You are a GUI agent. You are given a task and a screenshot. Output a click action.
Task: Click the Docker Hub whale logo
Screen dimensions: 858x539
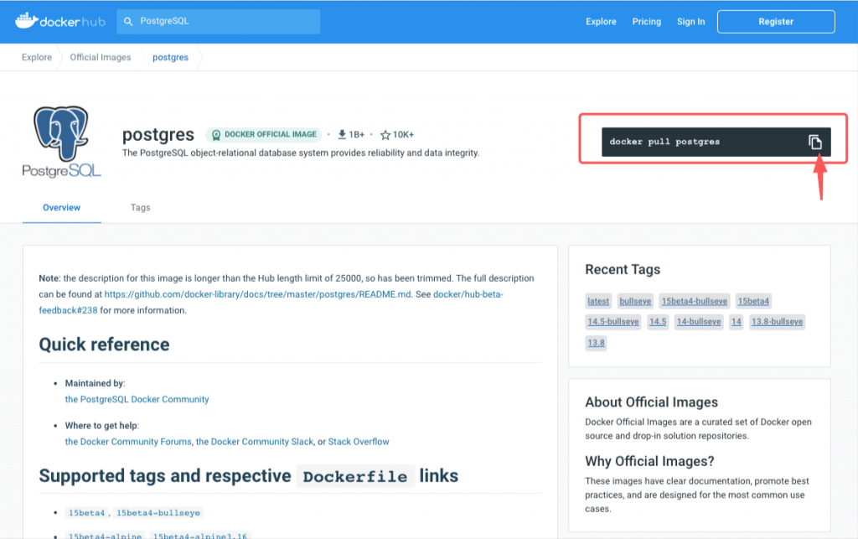[x=60, y=21]
